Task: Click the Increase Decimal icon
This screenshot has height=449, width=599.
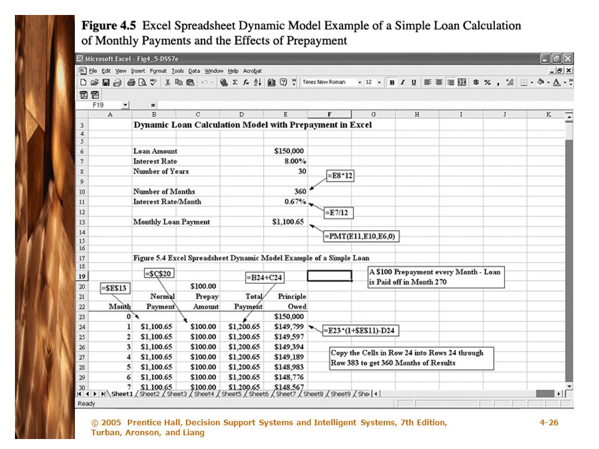Action: point(510,82)
